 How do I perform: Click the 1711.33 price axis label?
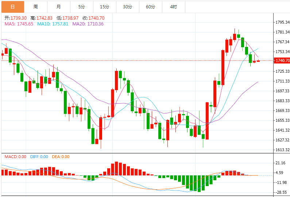point(282,81)
